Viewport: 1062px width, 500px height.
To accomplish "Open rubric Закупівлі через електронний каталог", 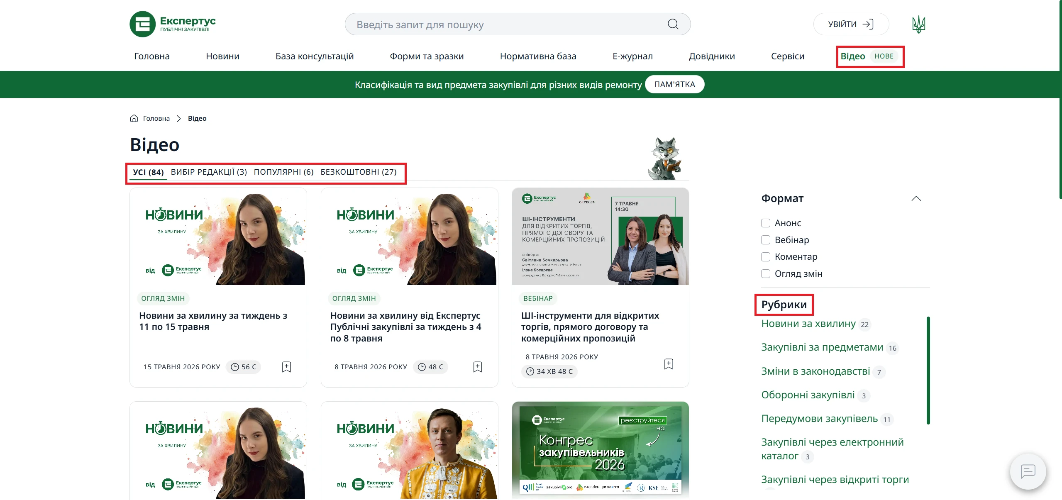I will pyautogui.click(x=832, y=449).
